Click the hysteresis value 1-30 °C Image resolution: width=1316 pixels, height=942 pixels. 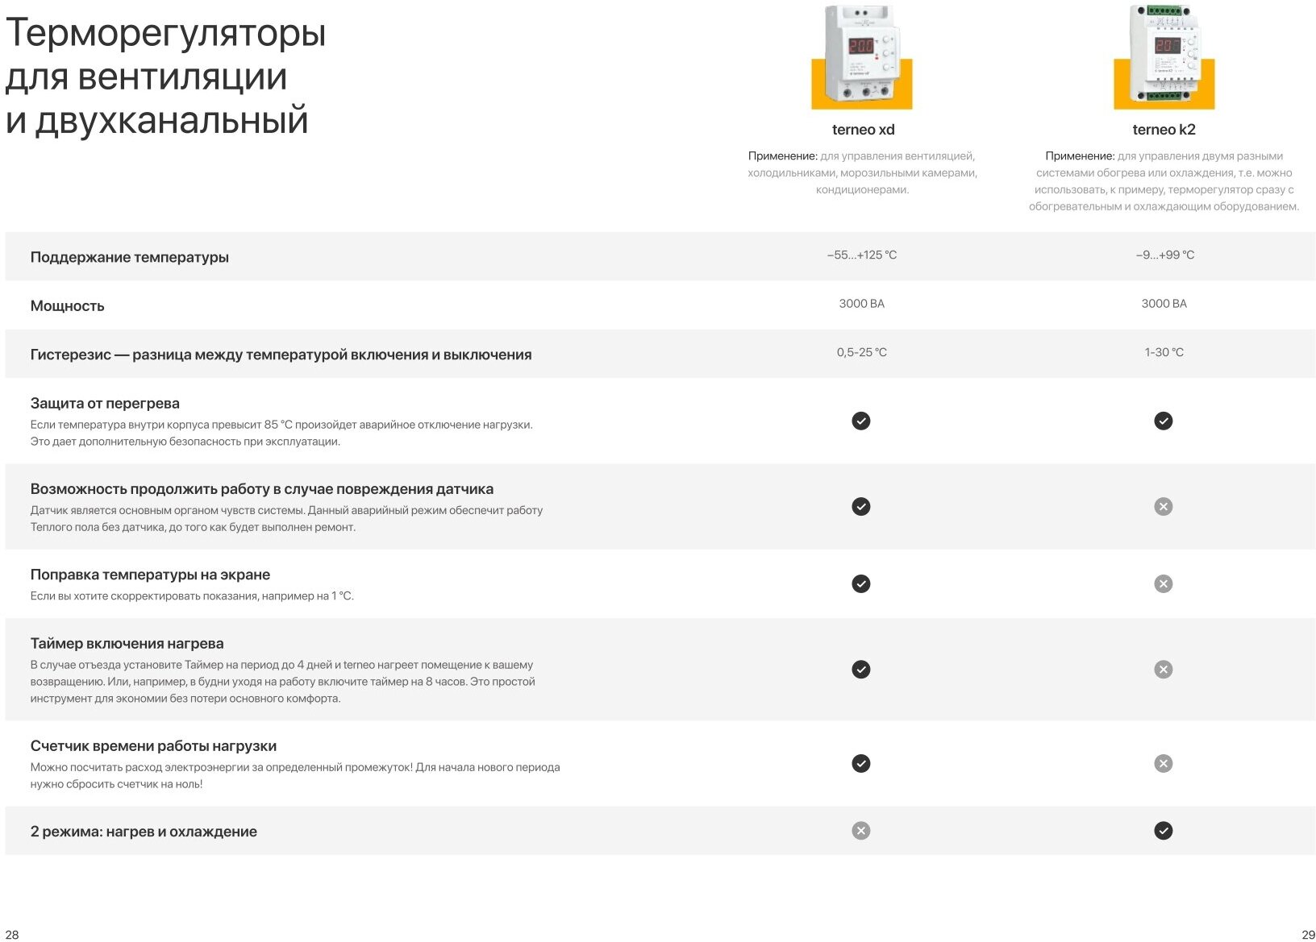tap(1164, 352)
